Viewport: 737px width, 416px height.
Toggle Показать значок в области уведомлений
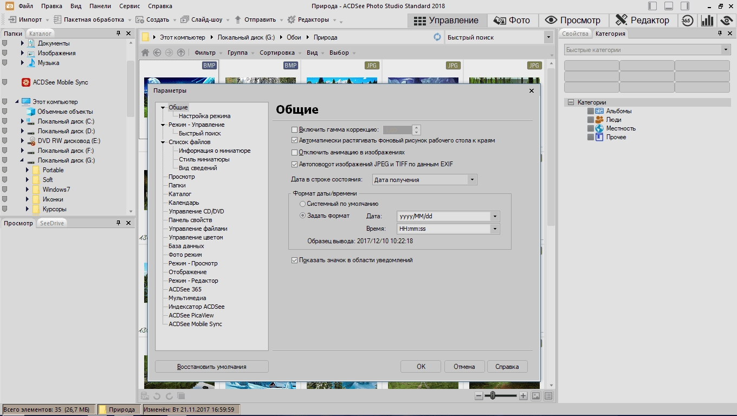(295, 260)
